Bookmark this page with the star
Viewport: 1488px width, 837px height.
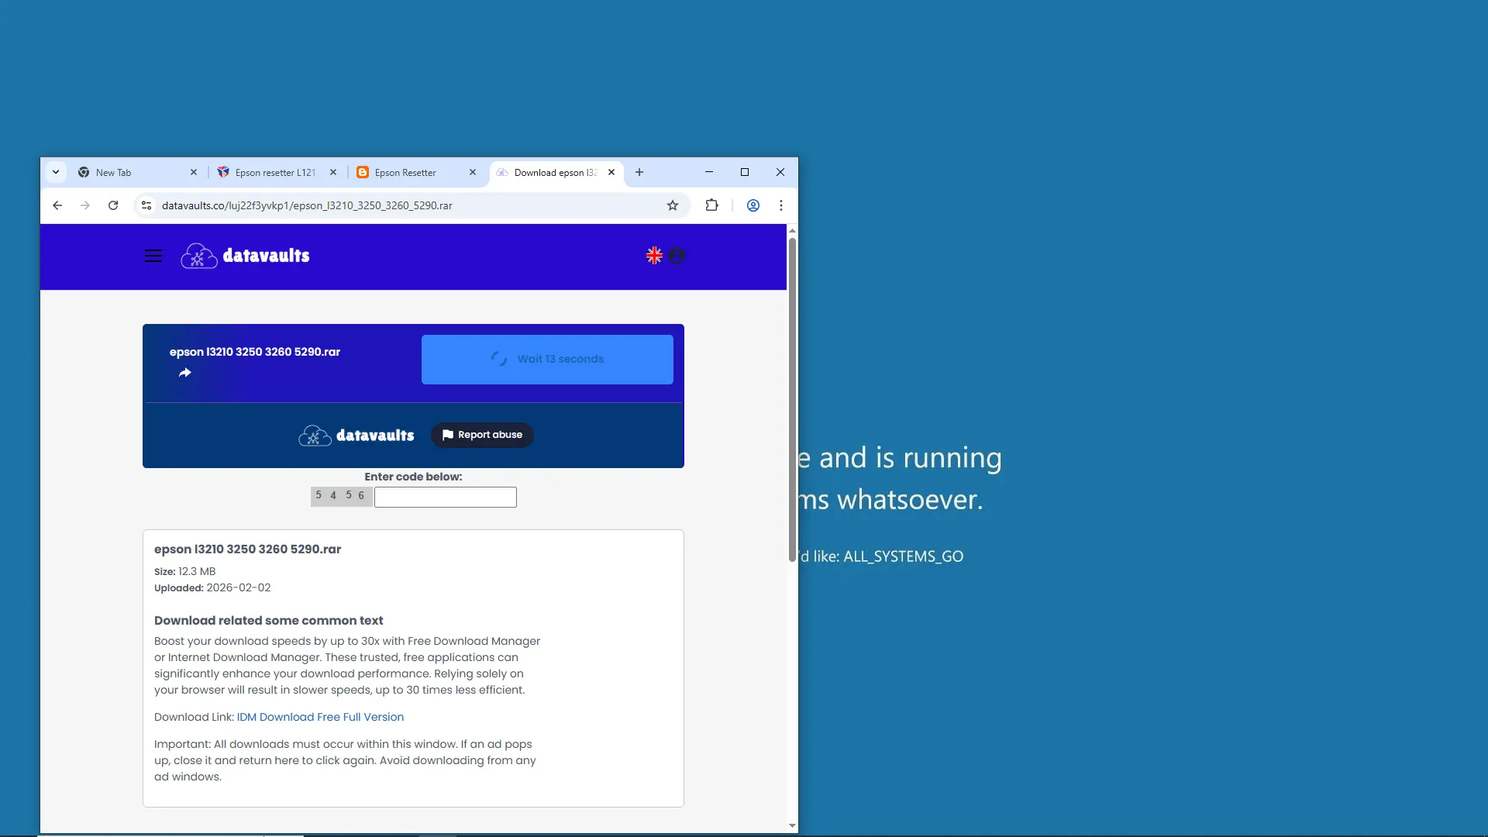pos(673,205)
